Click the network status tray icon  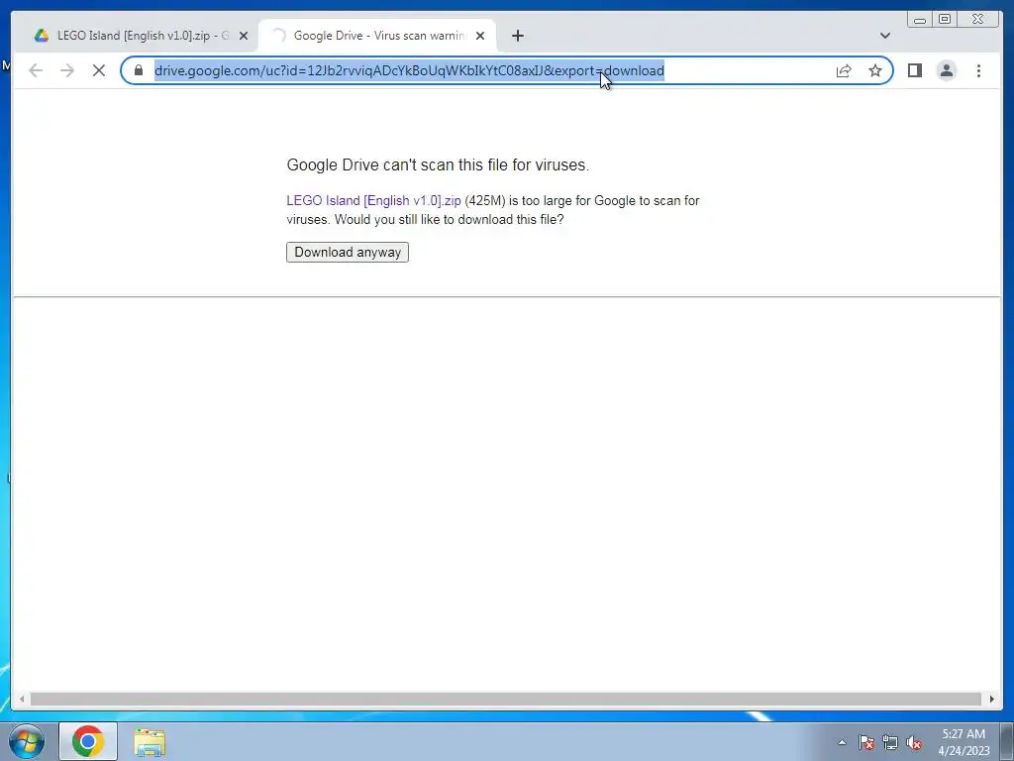pos(890,742)
